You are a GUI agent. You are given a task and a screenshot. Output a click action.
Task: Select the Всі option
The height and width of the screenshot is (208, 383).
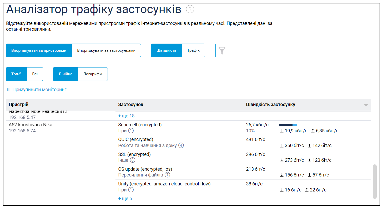click(35, 74)
